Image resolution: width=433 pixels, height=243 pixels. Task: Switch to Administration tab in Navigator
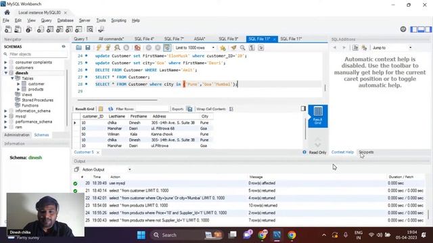[17, 135]
